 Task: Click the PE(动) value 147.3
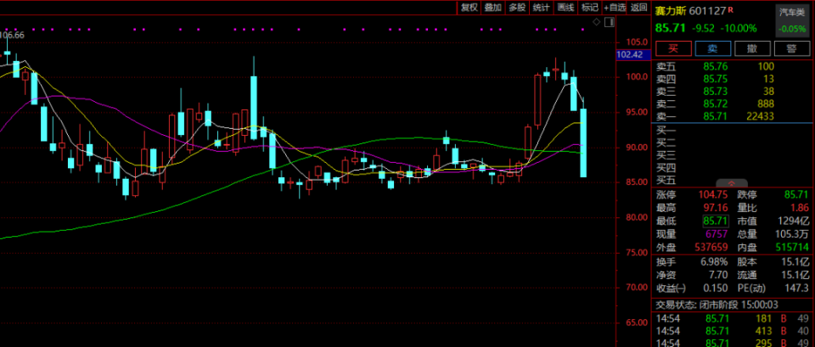(x=798, y=288)
